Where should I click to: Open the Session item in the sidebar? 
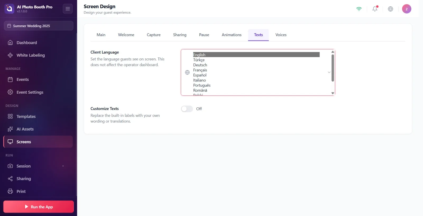(x=38, y=166)
